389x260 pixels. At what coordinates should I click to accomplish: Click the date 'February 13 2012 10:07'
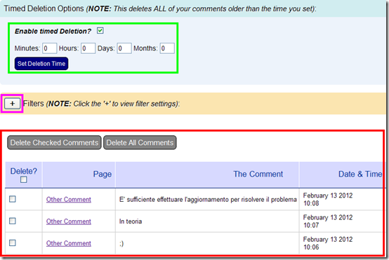(x=328, y=221)
